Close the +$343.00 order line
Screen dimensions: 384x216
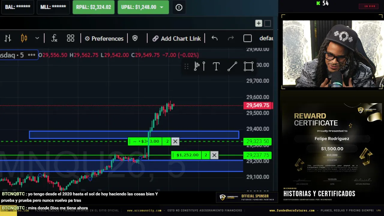point(175,141)
